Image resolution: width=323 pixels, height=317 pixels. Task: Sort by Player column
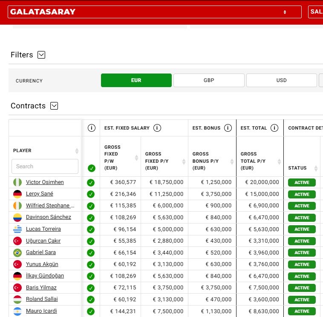tap(77, 151)
